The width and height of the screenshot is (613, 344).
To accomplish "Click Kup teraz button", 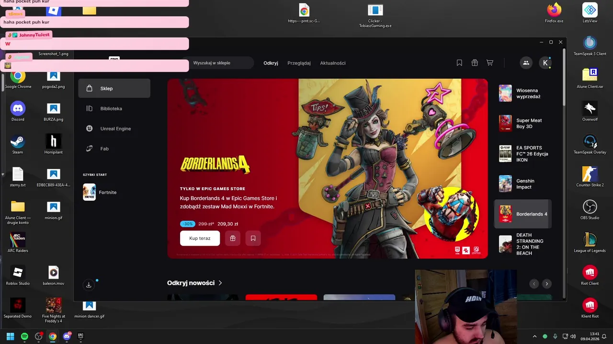I will [x=200, y=238].
